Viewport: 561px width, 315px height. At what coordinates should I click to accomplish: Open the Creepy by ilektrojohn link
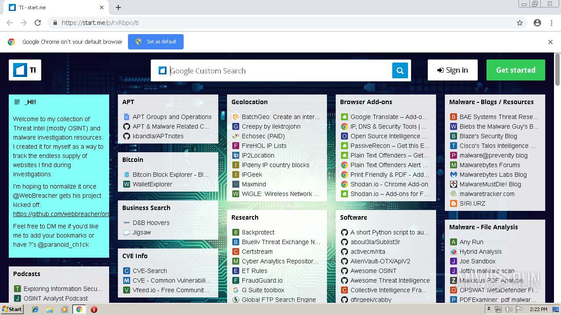271,126
